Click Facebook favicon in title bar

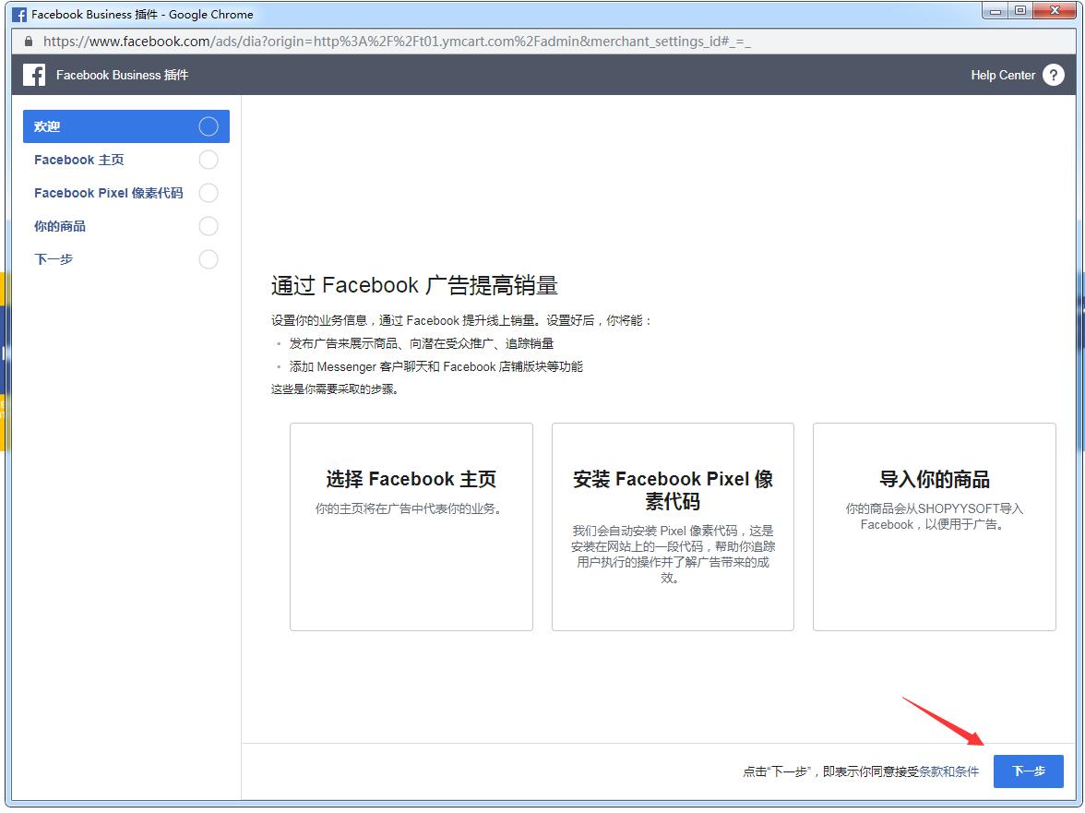pyautogui.click(x=19, y=14)
